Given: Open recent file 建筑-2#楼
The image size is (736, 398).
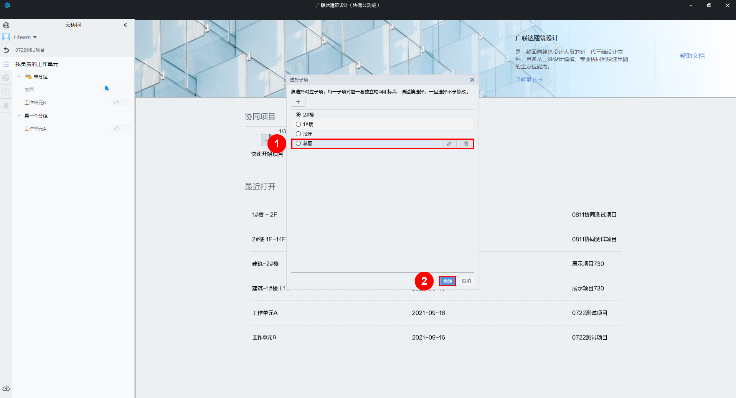Looking at the screenshot, I should pos(265,264).
